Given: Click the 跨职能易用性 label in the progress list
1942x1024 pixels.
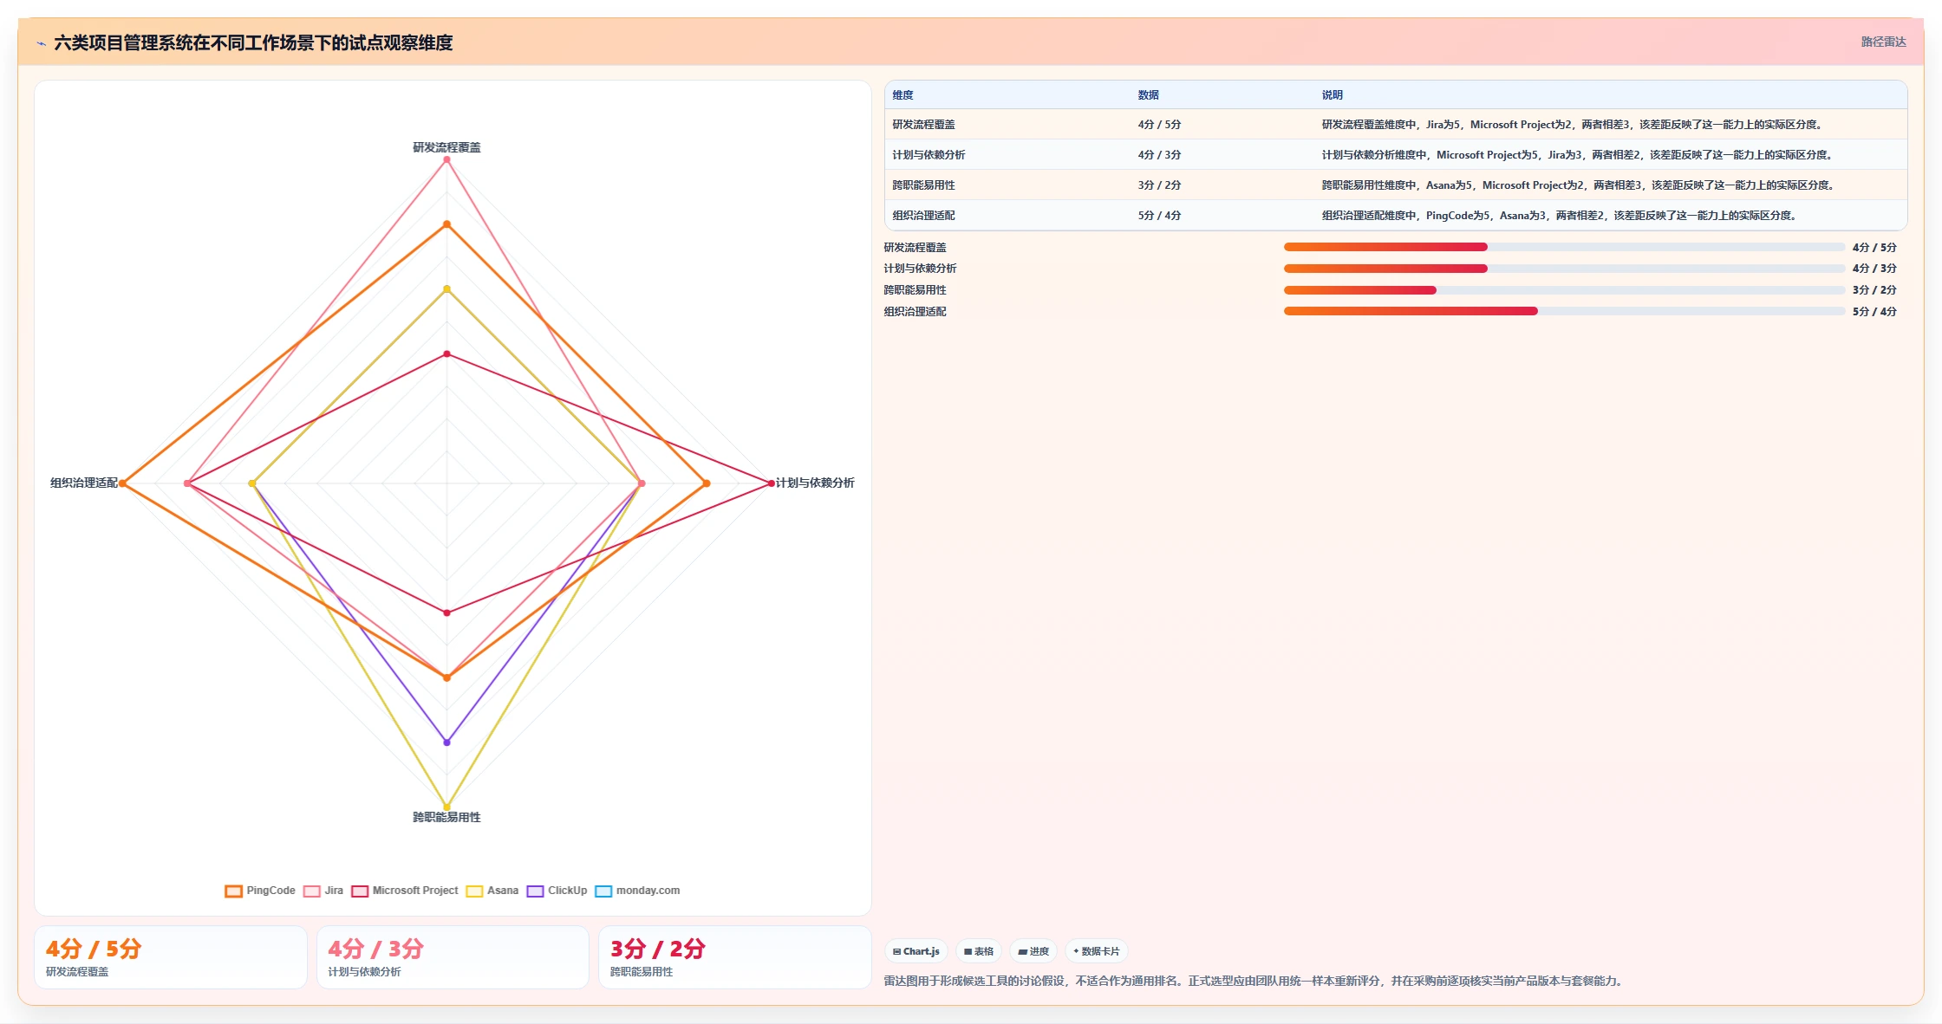Looking at the screenshot, I should 915,290.
